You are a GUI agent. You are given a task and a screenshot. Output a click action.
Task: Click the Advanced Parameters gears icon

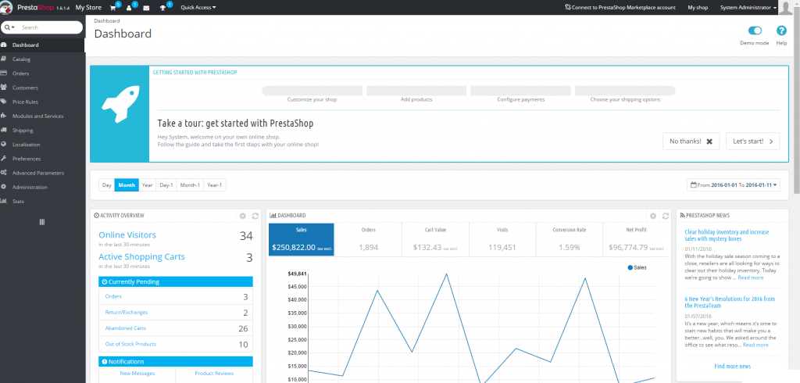click(x=4, y=173)
